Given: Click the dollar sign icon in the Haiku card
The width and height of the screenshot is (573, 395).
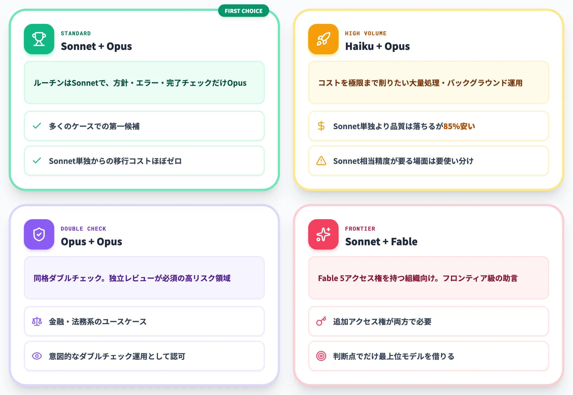Looking at the screenshot, I should pos(321,126).
